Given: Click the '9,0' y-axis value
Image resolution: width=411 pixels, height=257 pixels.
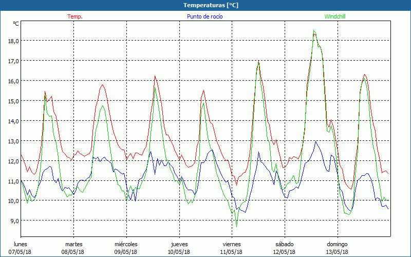Looking at the screenshot, I should click(x=15, y=221).
